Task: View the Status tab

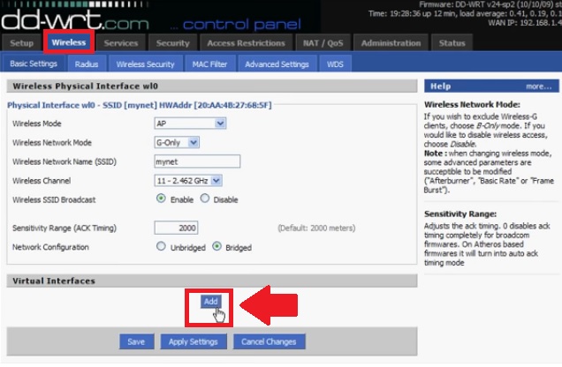Action: tap(452, 42)
